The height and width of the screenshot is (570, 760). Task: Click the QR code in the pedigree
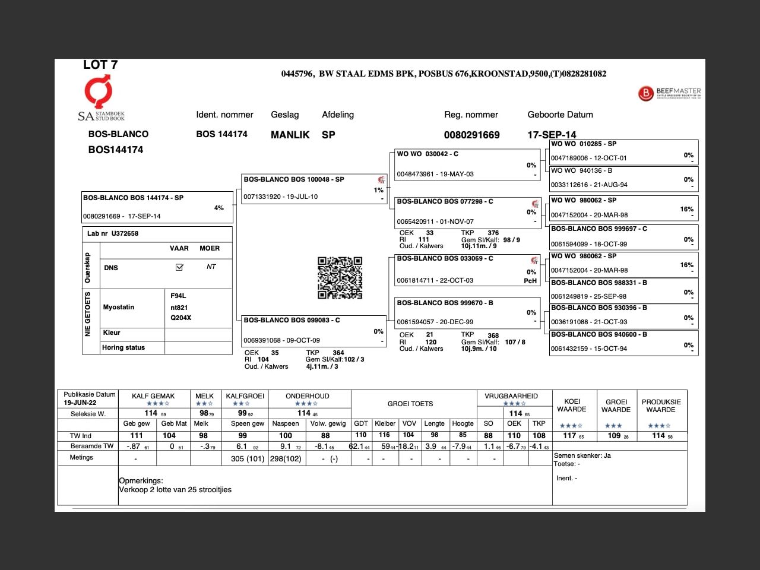click(340, 278)
